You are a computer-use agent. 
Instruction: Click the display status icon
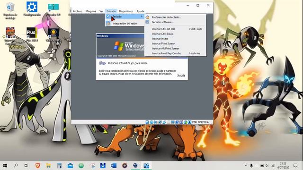pyautogui.click(x=173, y=122)
